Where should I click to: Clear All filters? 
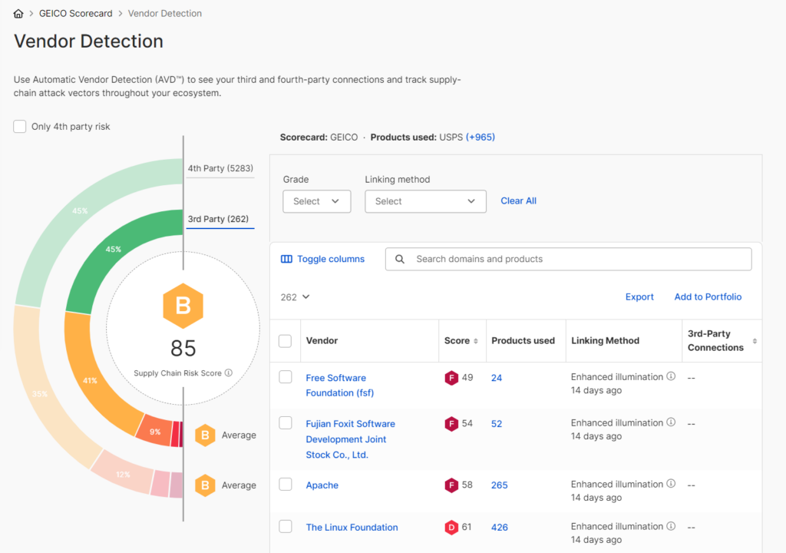tap(518, 200)
